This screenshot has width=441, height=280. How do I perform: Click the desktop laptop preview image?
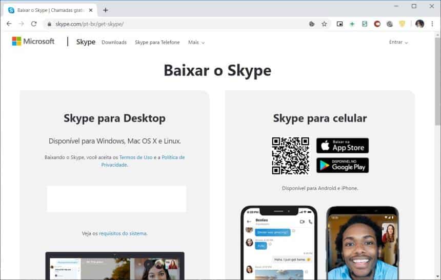click(115, 266)
